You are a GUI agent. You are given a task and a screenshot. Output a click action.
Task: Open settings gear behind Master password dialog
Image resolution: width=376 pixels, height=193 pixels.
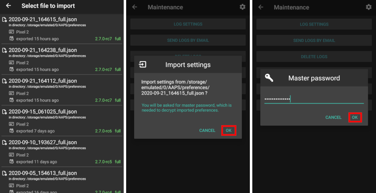coord(369,7)
